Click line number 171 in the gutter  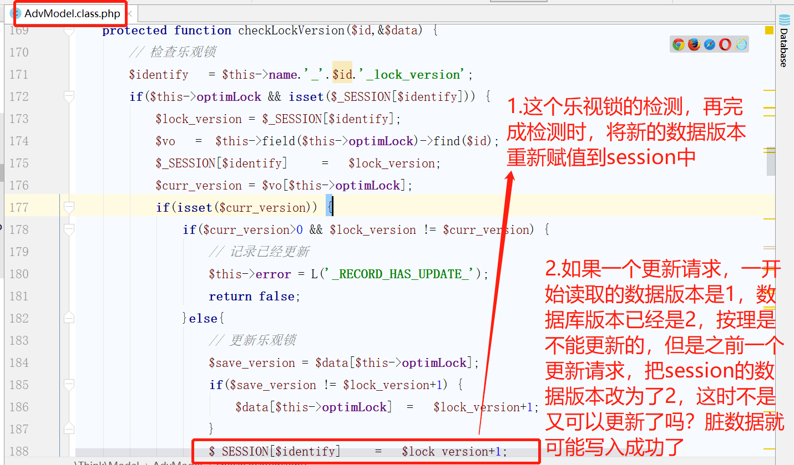pos(19,74)
